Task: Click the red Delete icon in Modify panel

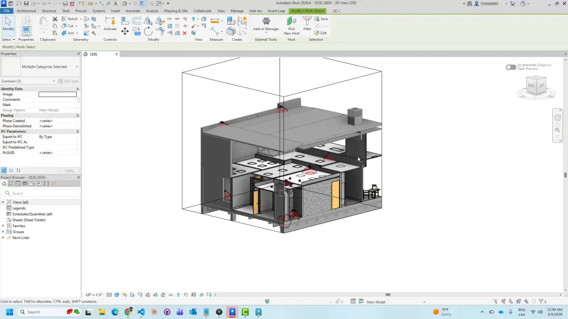Action: coord(185,33)
